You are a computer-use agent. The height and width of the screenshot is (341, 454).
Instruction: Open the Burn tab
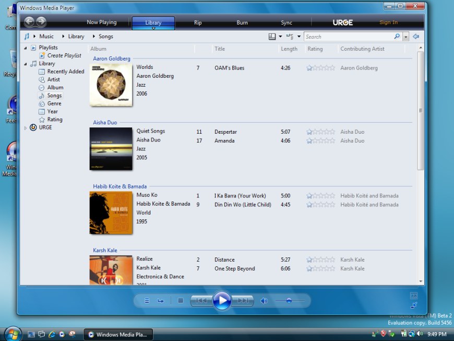click(242, 22)
